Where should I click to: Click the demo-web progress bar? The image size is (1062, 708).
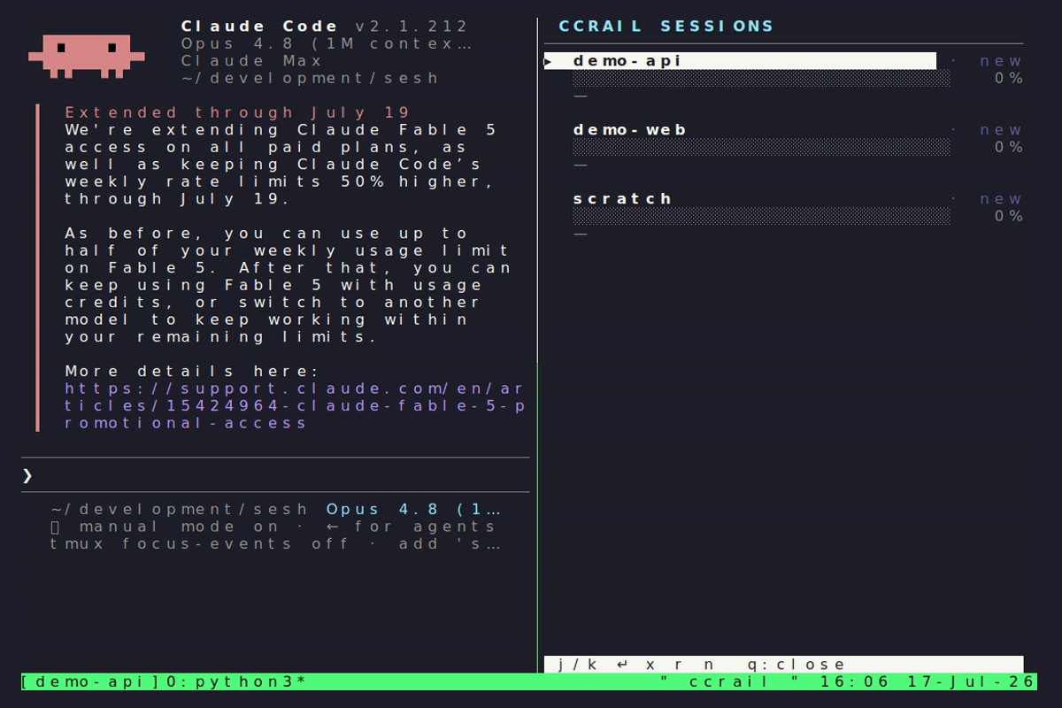coord(762,147)
